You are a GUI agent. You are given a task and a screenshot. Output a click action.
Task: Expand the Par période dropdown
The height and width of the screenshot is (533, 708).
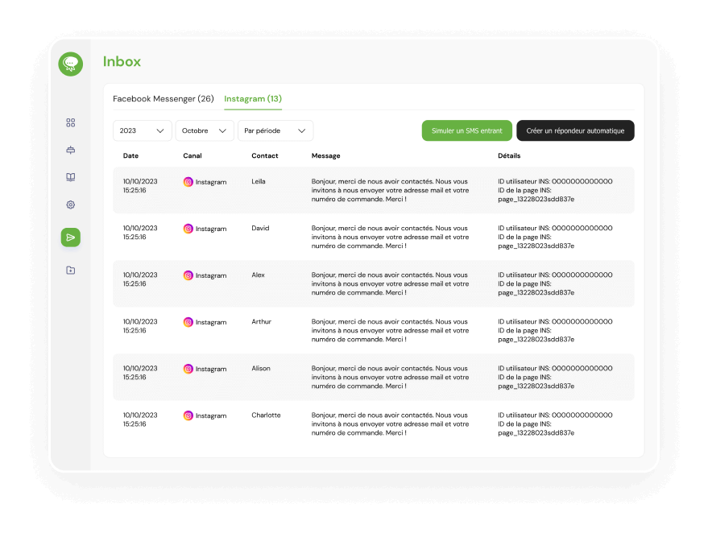[275, 130]
